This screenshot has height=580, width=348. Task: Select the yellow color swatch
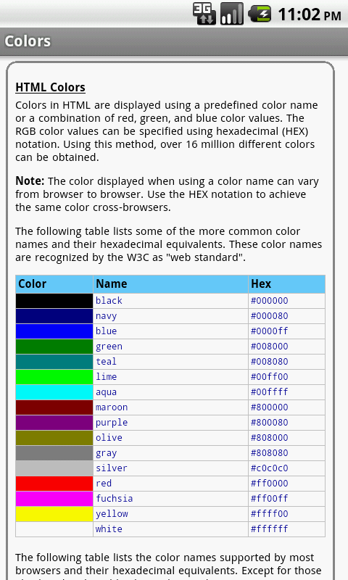click(54, 514)
